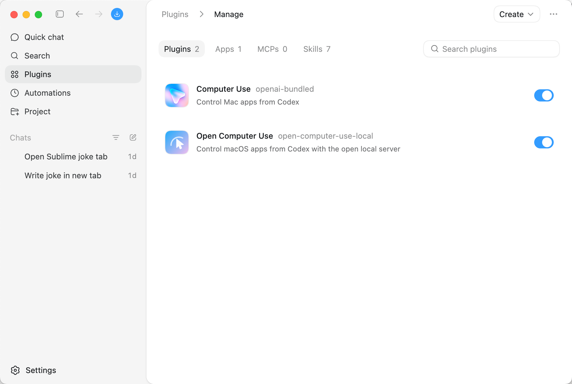The height and width of the screenshot is (384, 572).
Task: Toggle the sidebar visibility icon
Action: tap(60, 14)
